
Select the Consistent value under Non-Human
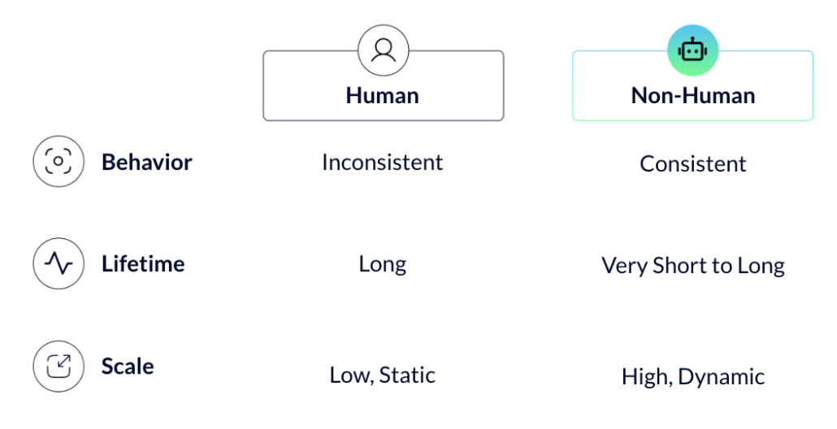pyautogui.click(x=693, y=164)
